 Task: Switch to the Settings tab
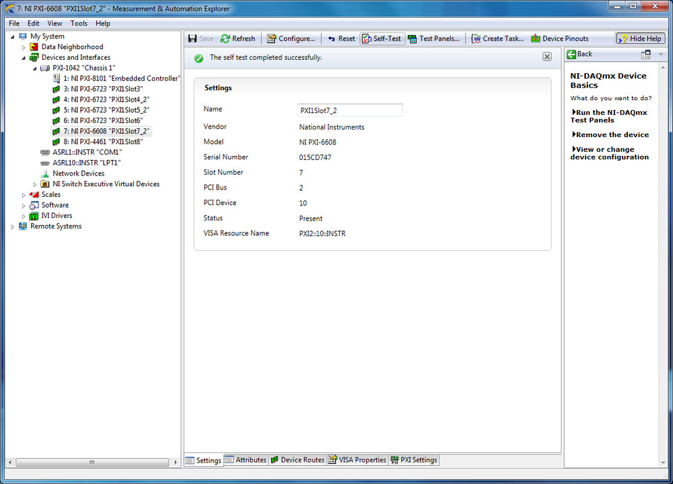tap(204, 460)
